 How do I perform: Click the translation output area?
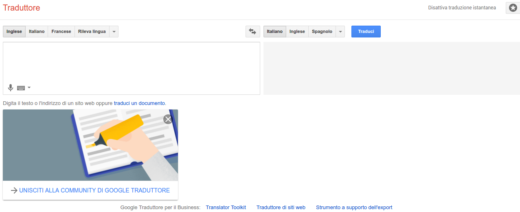tap(392, 68)
